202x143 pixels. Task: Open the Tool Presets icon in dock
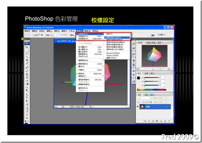tap(134, 54)
